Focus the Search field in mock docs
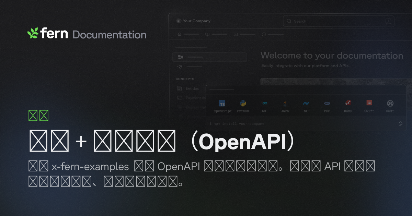The height and width of the screenshot is (216, 412). (339, 21)
